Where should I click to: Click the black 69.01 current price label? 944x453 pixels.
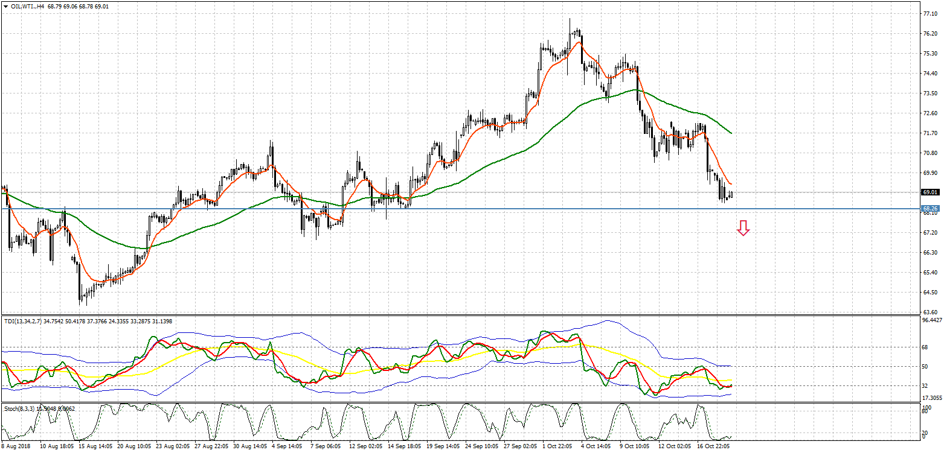coord(930,192)
